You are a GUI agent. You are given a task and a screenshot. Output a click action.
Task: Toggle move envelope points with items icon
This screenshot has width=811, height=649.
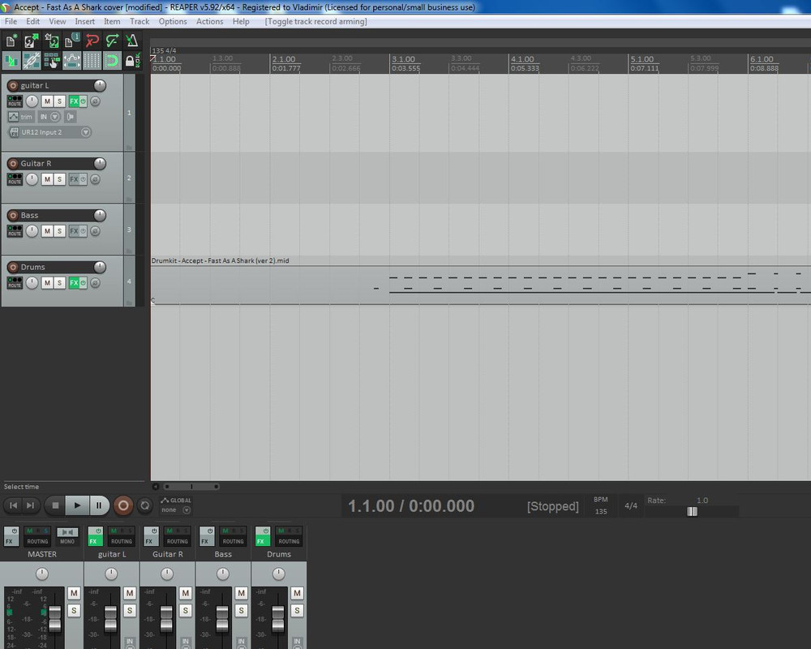[71, 61]
